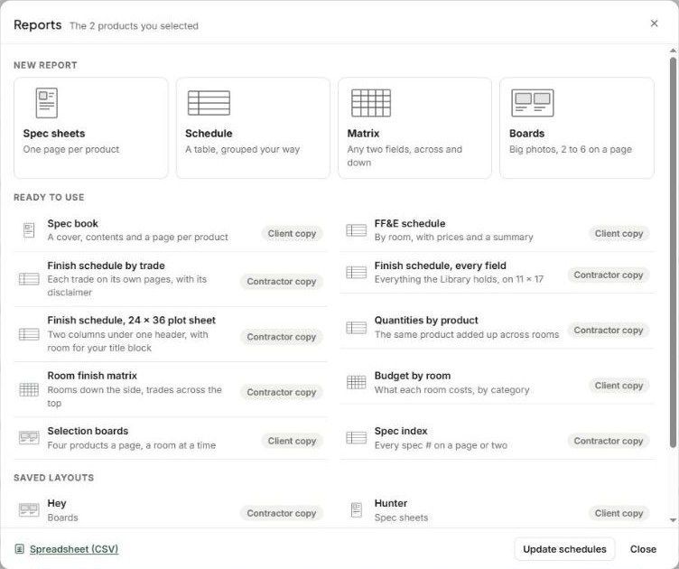Click the Budget by room icon
This screenshot has width=679, height=569.
[x=356, y=382]
